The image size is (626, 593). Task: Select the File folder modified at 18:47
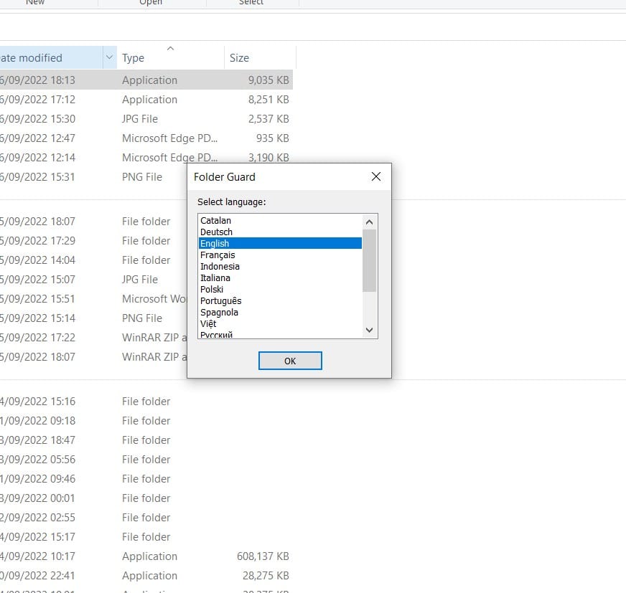146,440
